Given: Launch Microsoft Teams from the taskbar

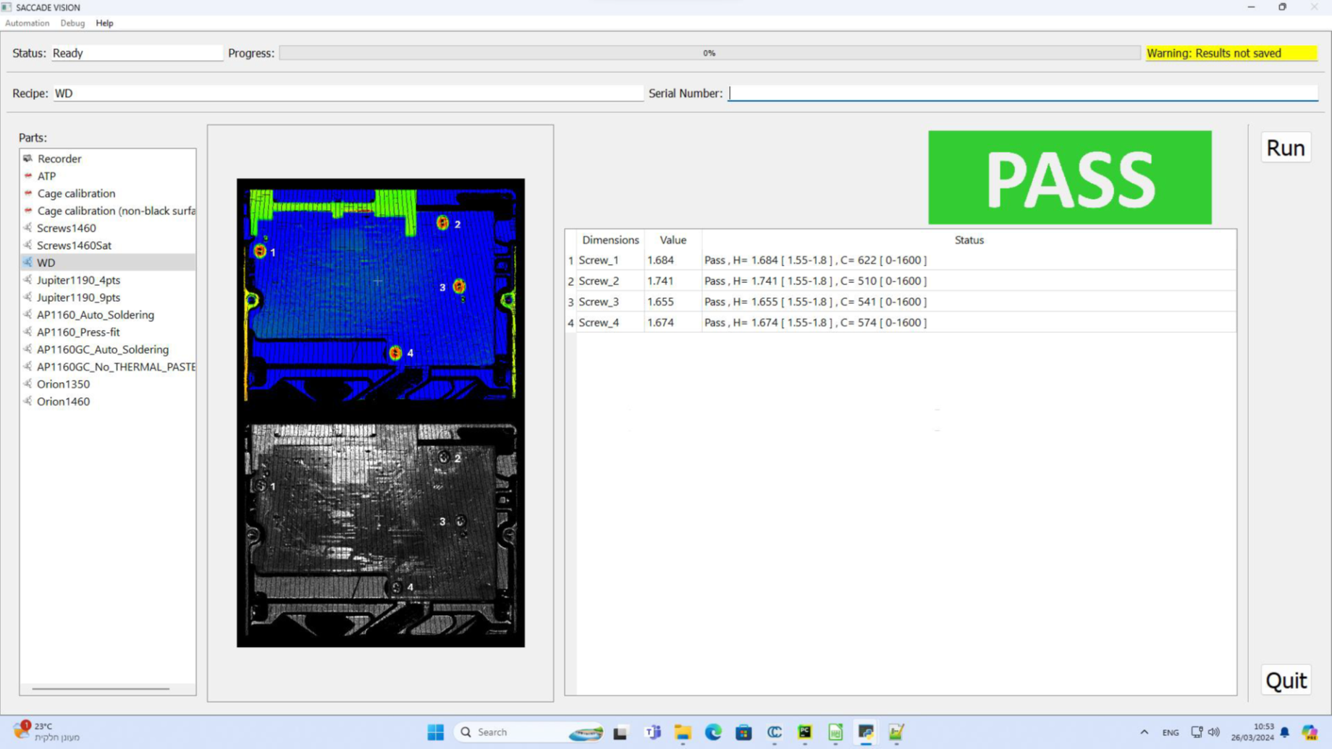Looking at the screenshot, I should click(x=652, y=732).
